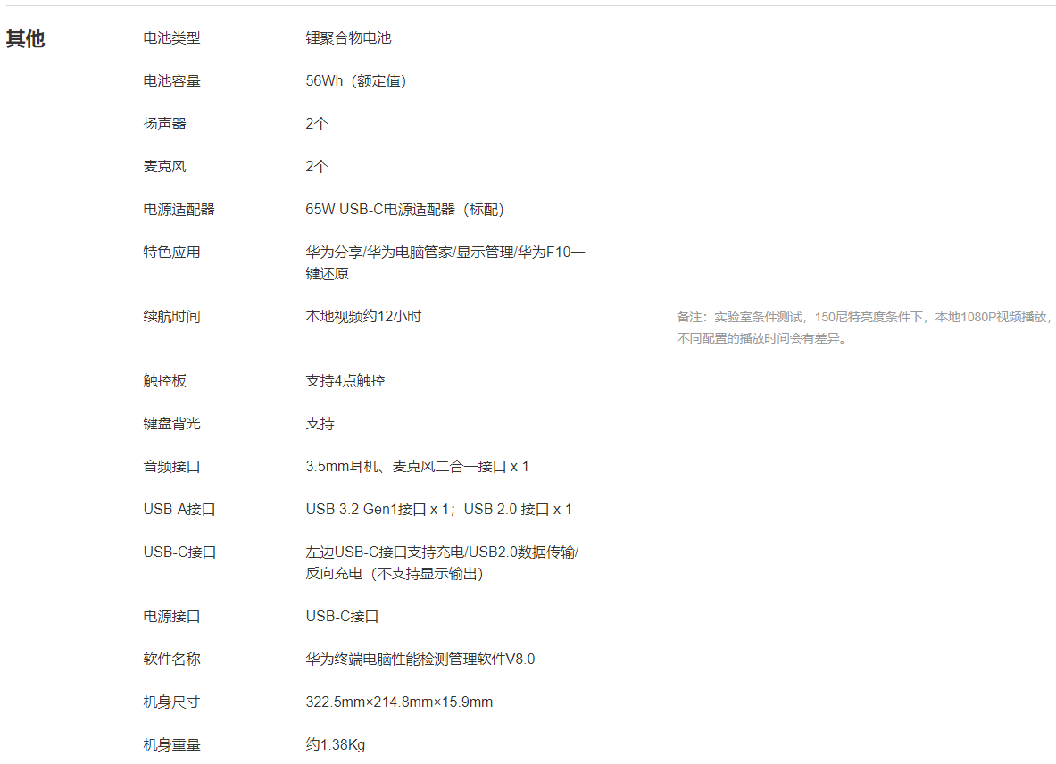
Task: Click the 电源接口 label
Action: pyautogui.click(x=171, y=617)
